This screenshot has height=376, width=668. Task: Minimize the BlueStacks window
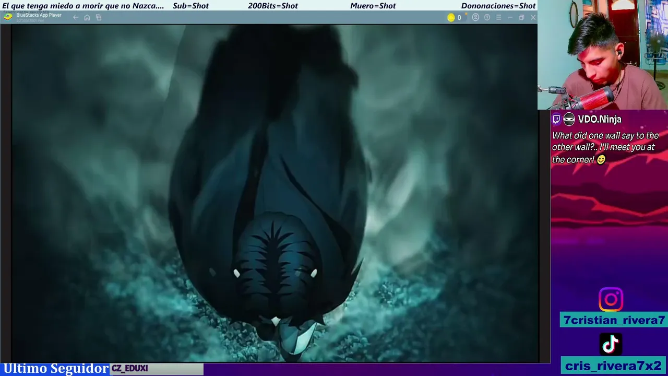[510, 17]
